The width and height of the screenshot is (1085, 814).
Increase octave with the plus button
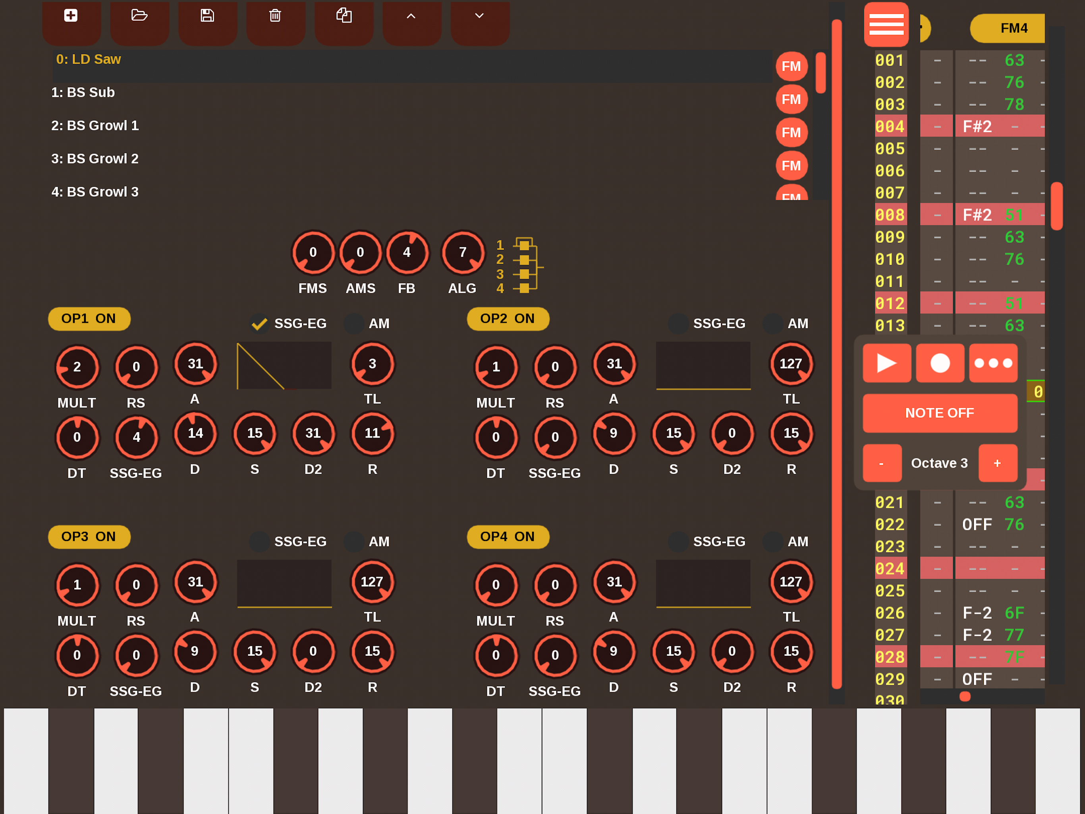click(997, 463)
